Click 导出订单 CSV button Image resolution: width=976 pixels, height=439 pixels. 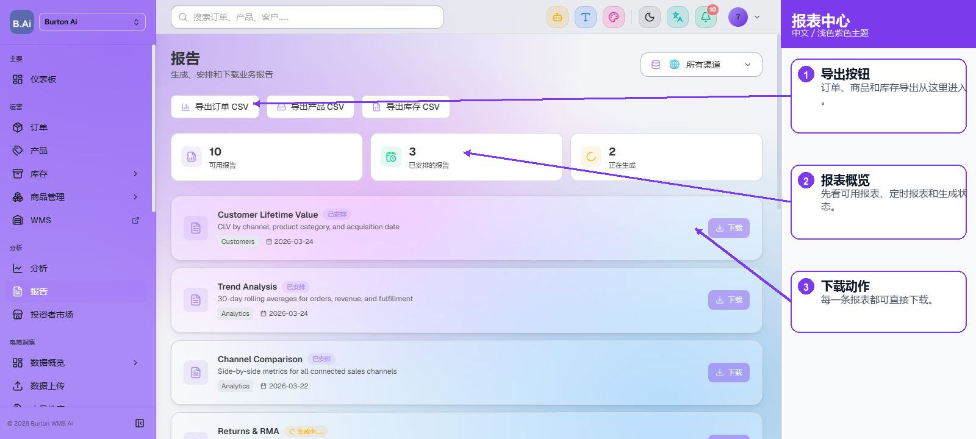click(215, 107)
